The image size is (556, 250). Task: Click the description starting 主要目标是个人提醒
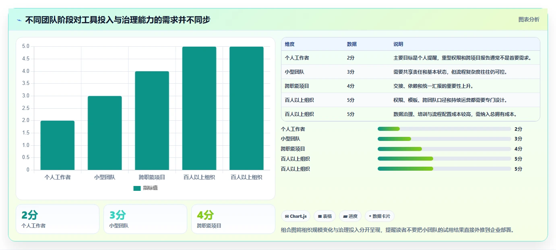463,58
